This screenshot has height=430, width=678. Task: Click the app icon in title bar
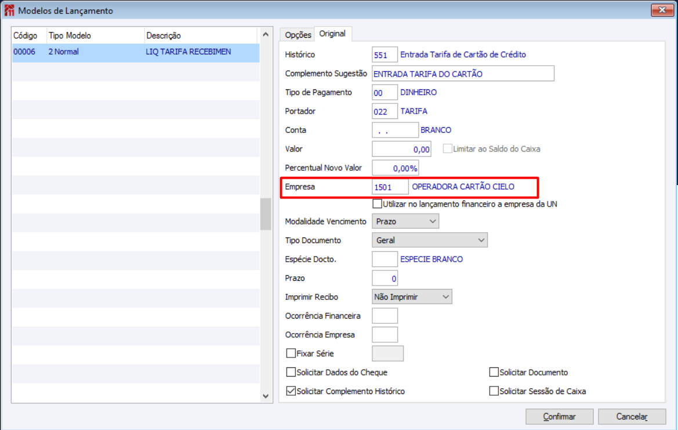[9, 10]
